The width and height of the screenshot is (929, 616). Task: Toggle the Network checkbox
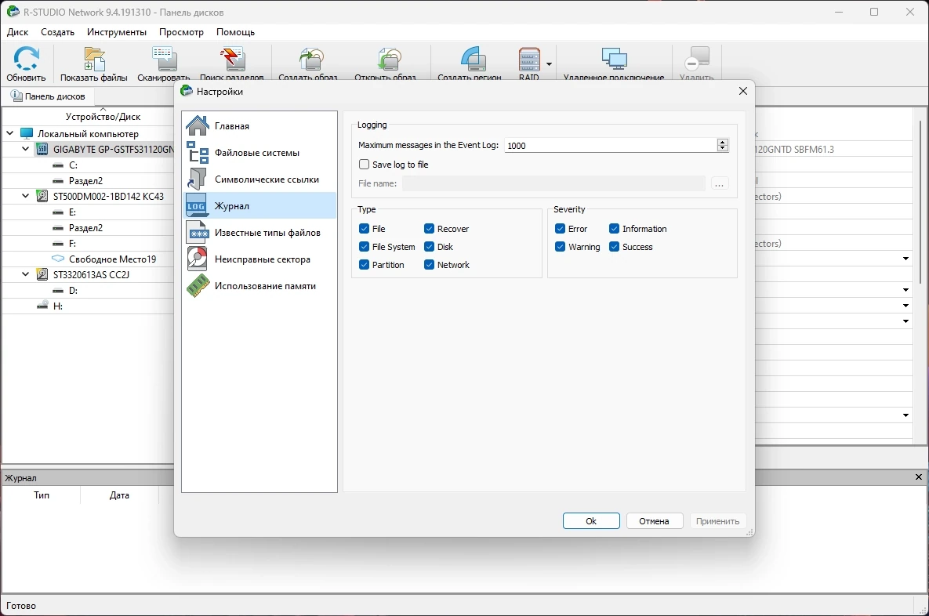pyautogui.click(x=429, y=265)
